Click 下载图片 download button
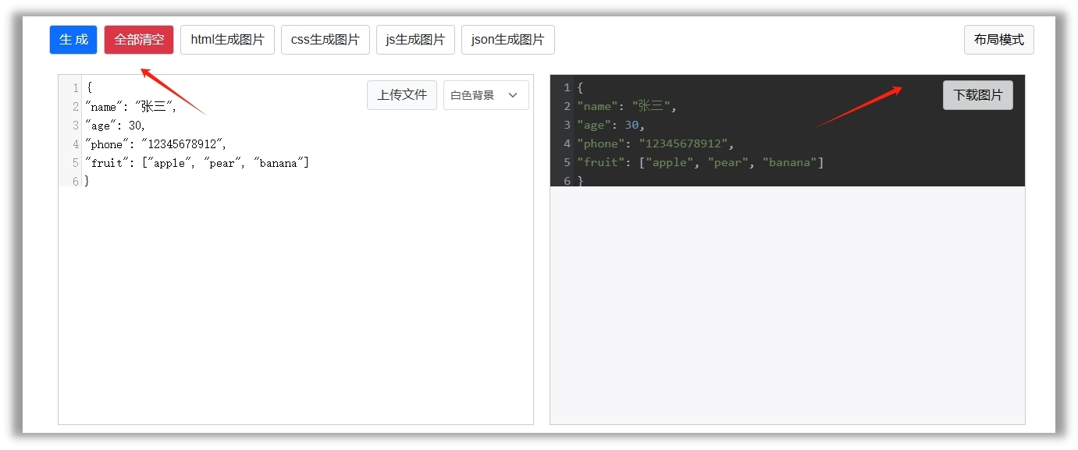The image size is (1078, 450). 978,95
